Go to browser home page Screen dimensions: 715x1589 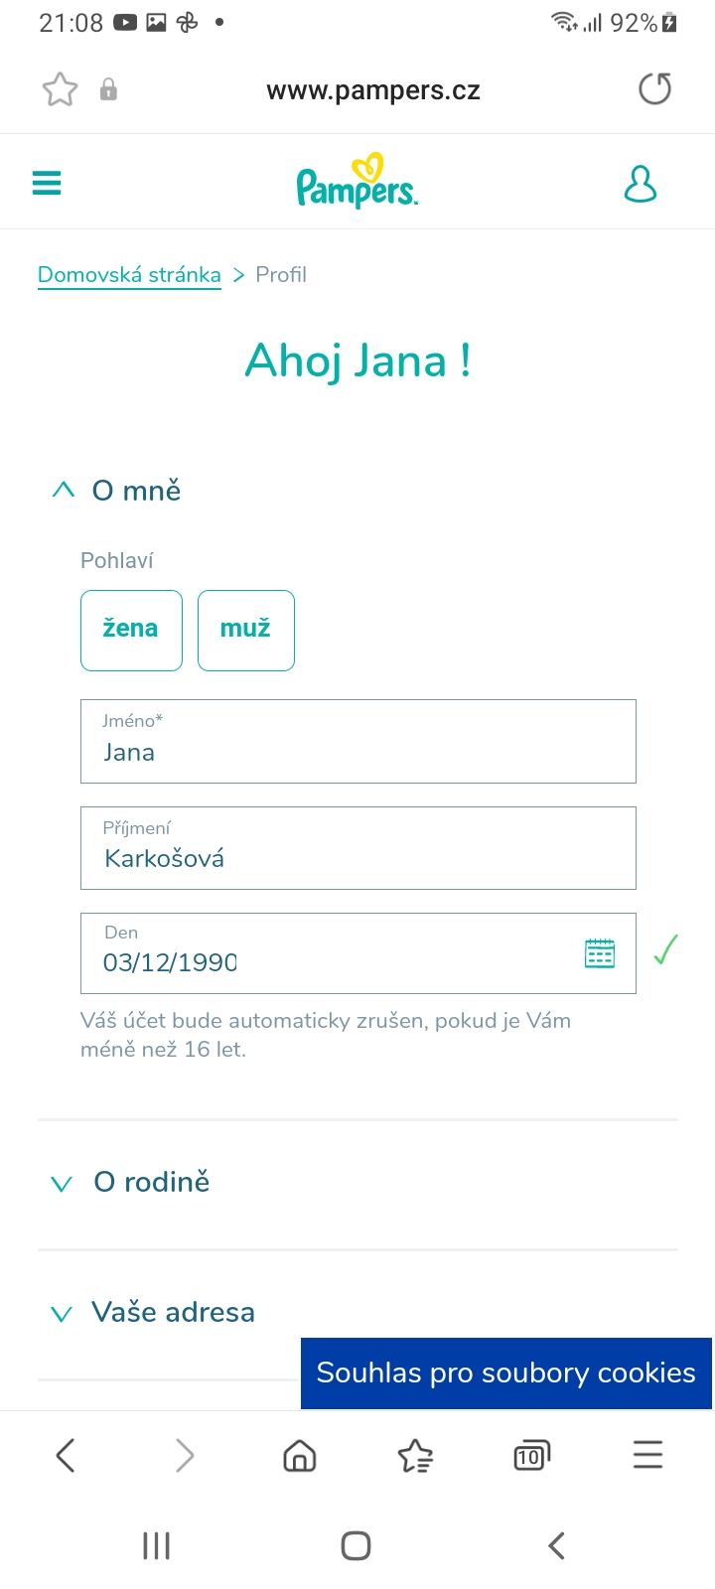click(x=299, y=1456)
